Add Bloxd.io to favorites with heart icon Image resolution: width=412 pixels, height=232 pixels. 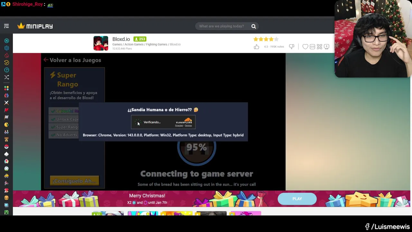click(x=305, y=47)
